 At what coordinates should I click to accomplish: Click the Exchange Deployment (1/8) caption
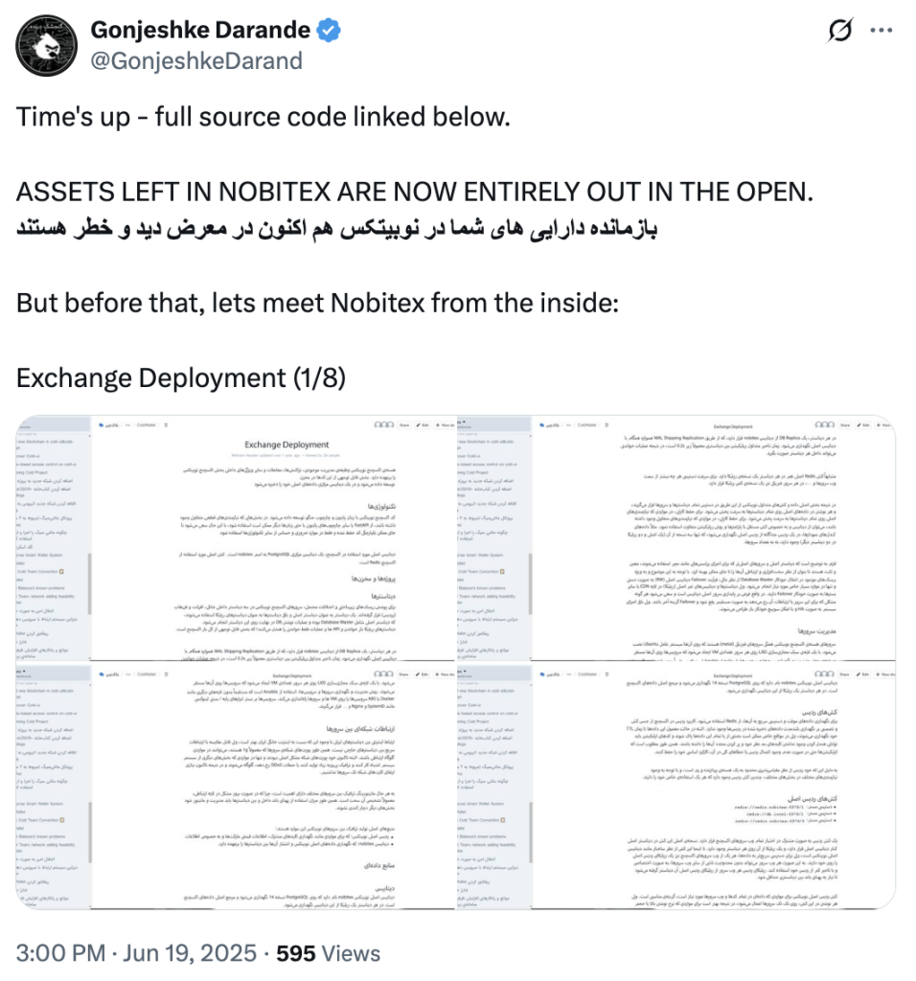click(181, 377)
